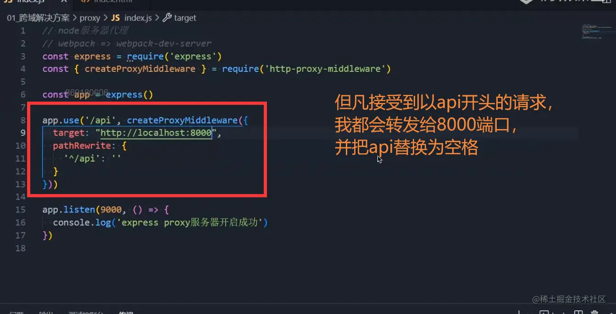The height and width of the screenshot is (314, 616).
Task: Select line number 15 in the gutter
Action: point(20,210)
